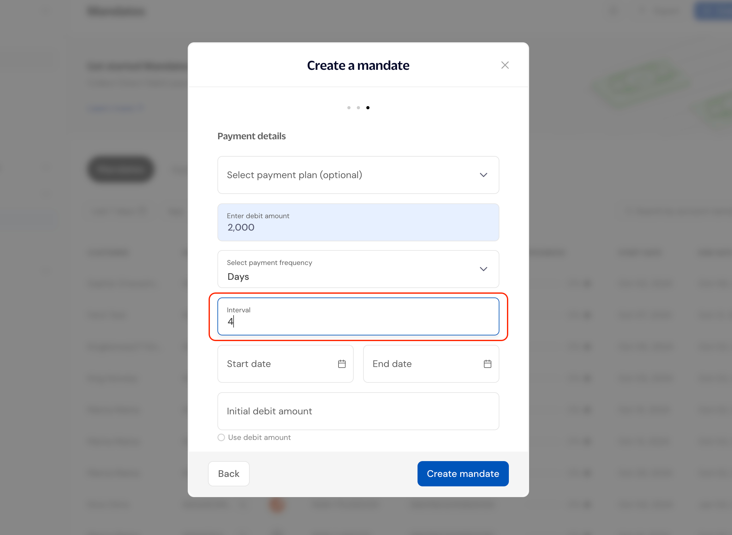Viewport: 732px width, 535px height.
Task: Click the payment frequency chevron arrow
Action: [x=483, y=269]
